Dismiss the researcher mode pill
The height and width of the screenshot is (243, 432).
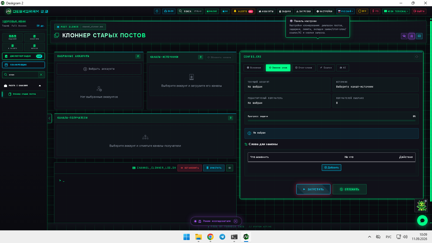point(236,221)
